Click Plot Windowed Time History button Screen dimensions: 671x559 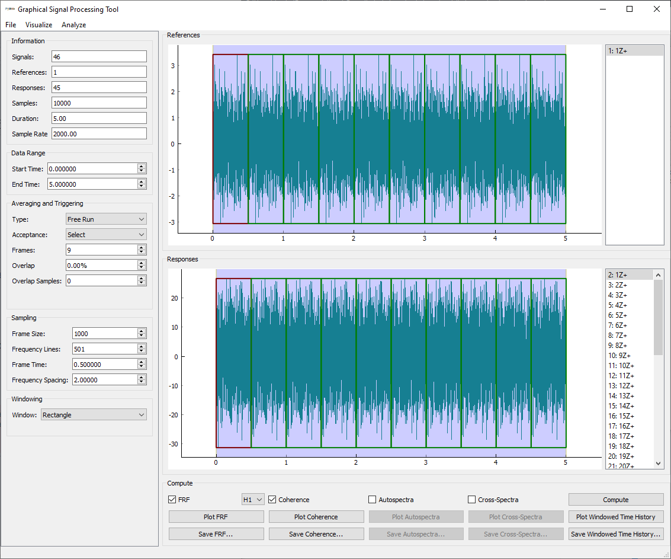tap(615, 517)
